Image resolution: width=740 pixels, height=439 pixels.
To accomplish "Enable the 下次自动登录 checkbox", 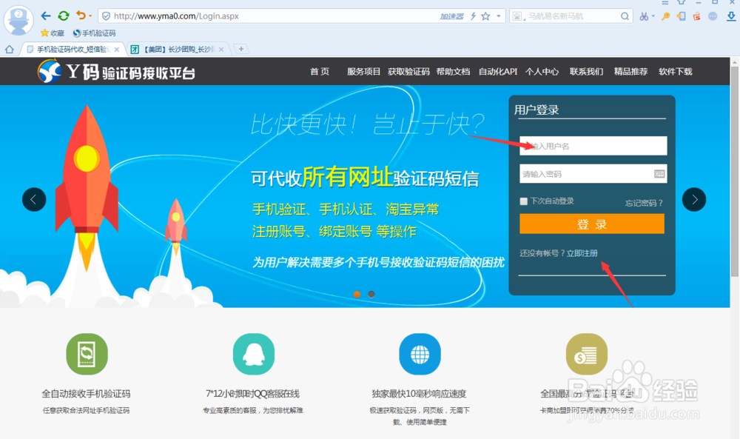I will click(523, 201).
